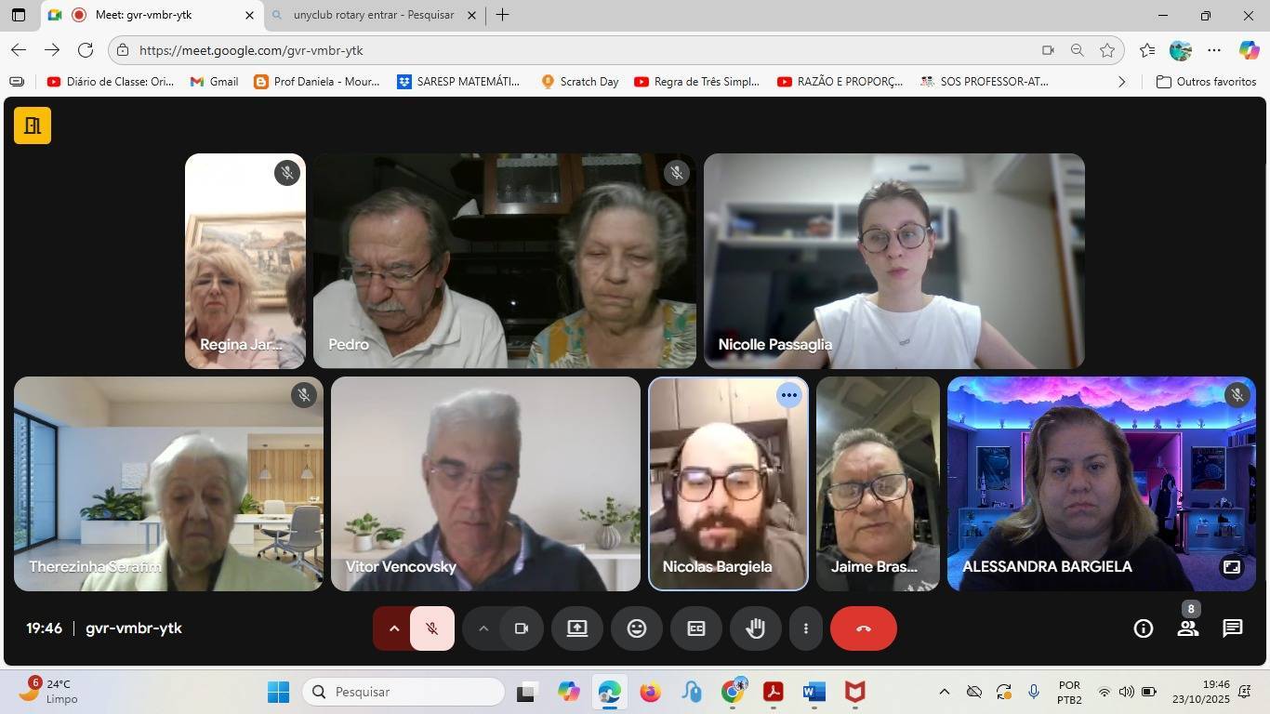Toggle the camera on or off

pos(522,628)
